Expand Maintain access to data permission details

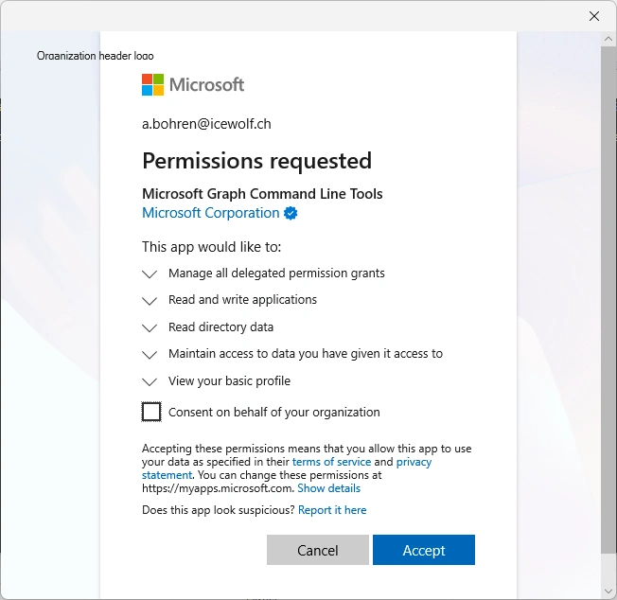(150, 355)
